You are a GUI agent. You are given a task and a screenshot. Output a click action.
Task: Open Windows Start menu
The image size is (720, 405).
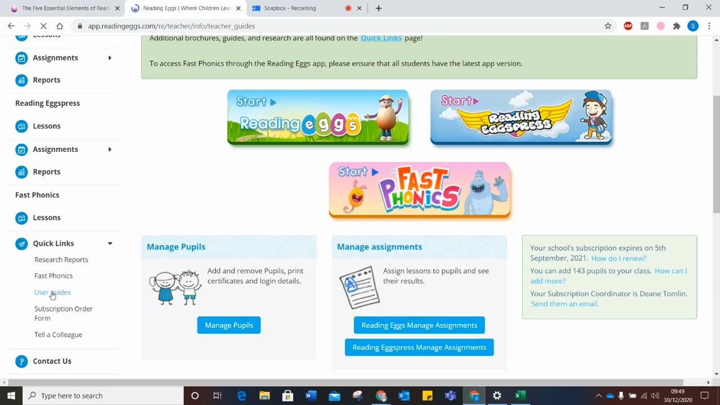click(x=11, y=395)
